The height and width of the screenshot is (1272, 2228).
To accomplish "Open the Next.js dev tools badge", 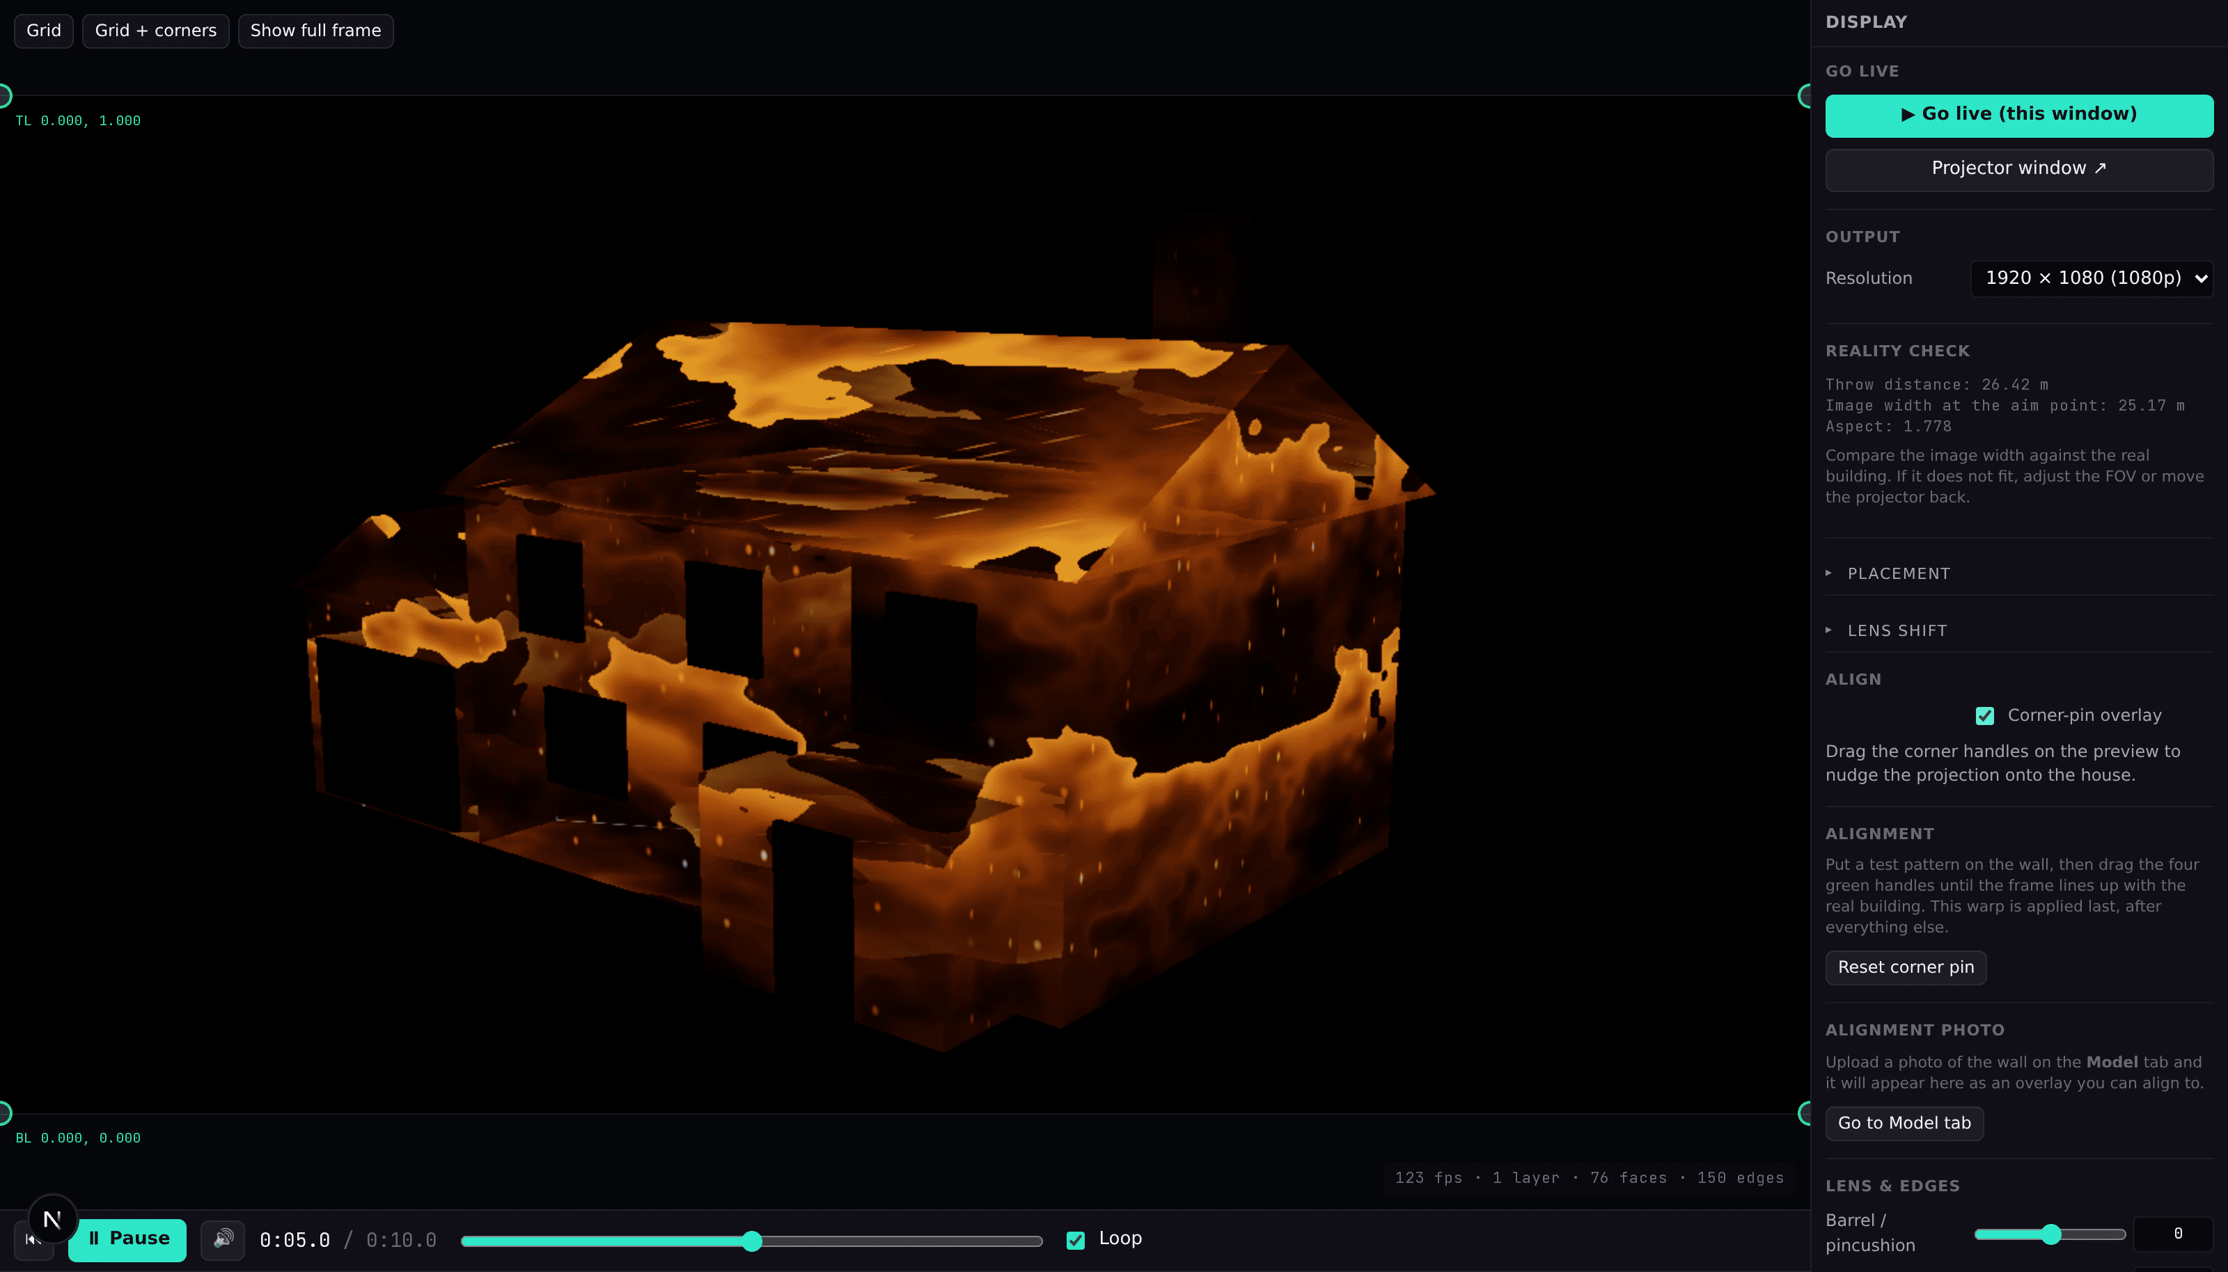I will (52, 1218).
